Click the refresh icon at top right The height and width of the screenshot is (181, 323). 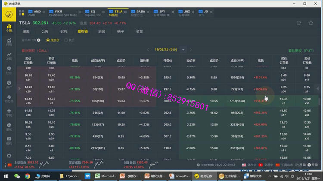pos(299,23)
